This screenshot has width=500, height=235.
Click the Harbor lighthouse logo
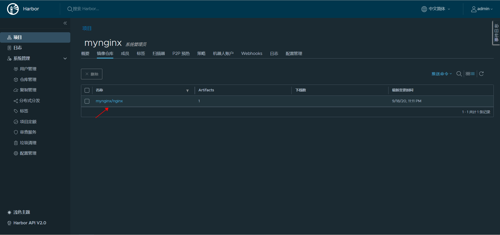pos(13,9)
